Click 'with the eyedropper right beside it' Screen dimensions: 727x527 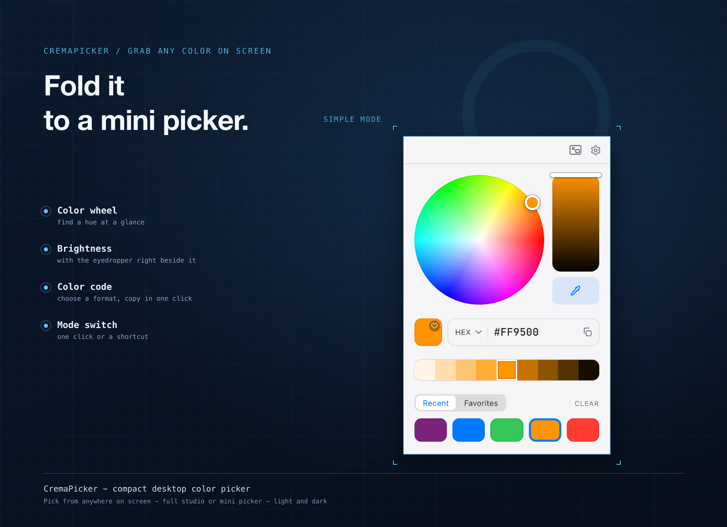click(x=126, y=260)
